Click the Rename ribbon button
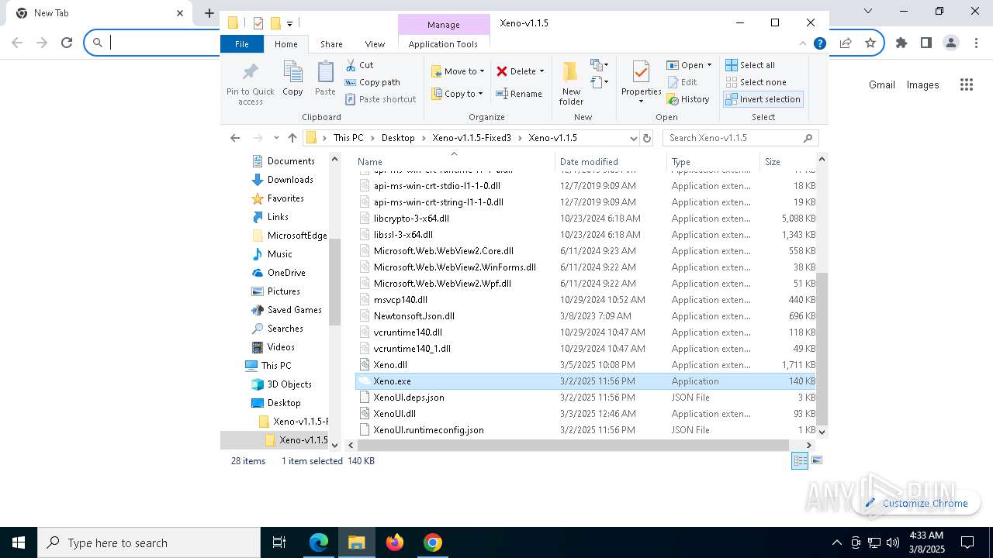Image resolution: width=993 pixels, height=558 pixels. point(519,94)
